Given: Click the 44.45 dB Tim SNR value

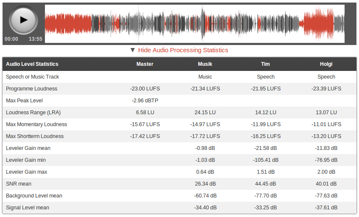Looking at the screenshot, I should (266, 184).
